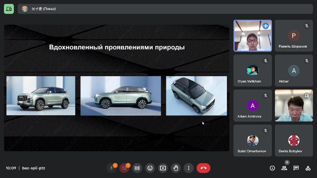This screenshot has height=178, width=317.
Task: Click the muted mic icon on Aiken Amirova tile
Action: pos(266,95)
